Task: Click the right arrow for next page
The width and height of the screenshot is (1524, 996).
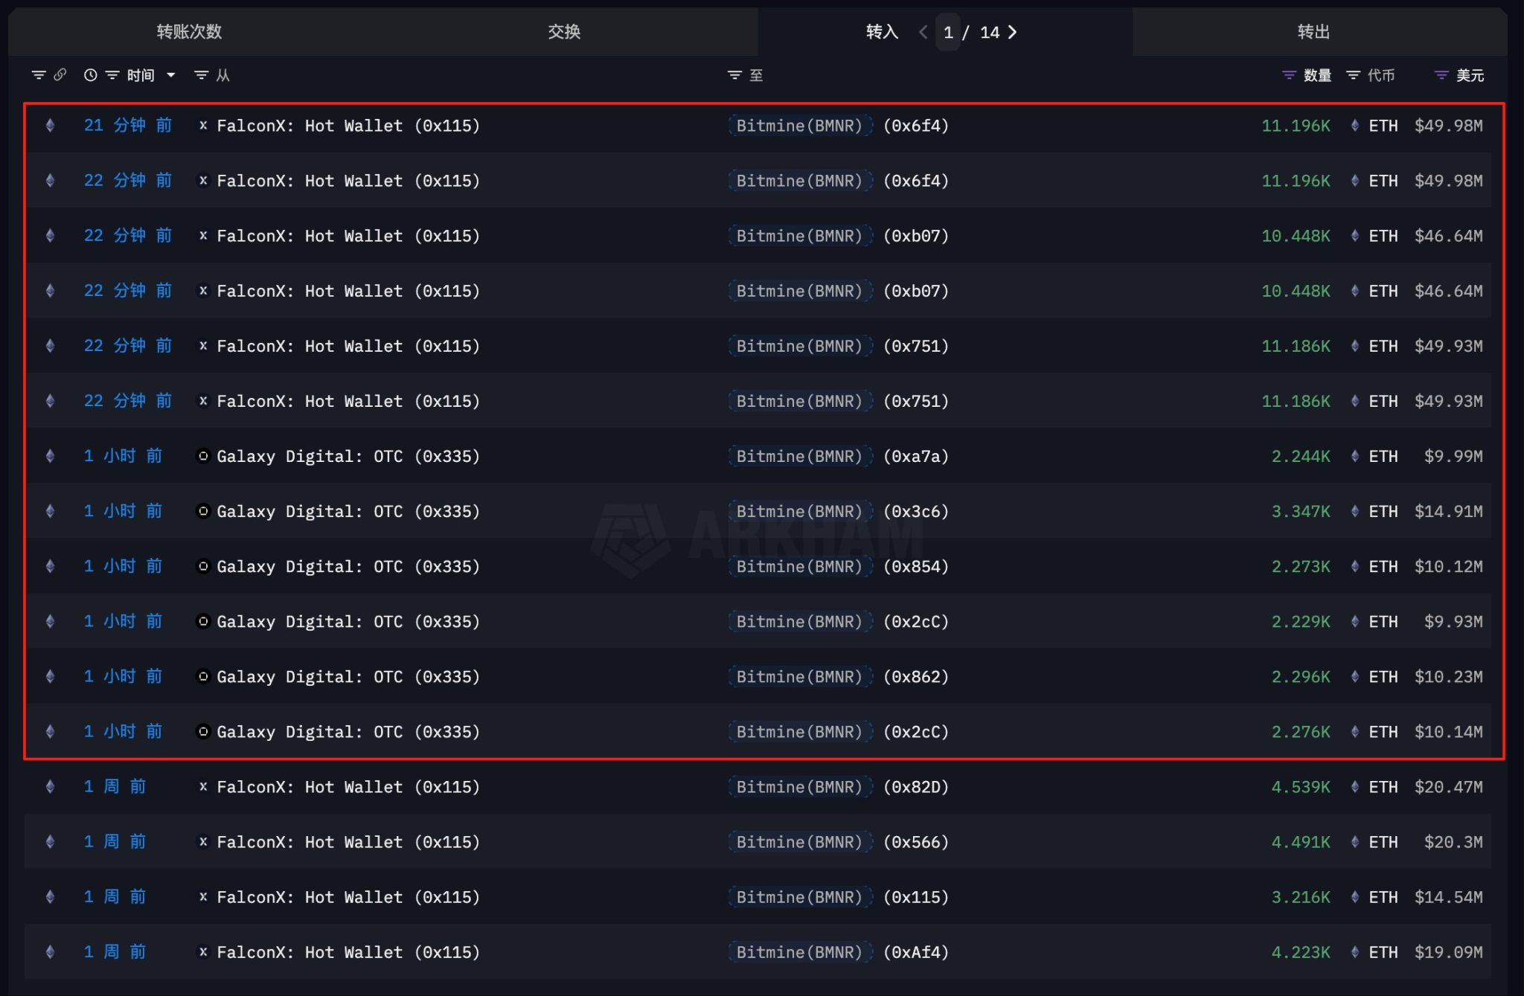Action: pos(1013,32)
